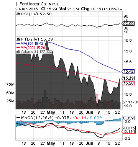138x147 pixels.
Task: Click the MA(50) 15.42 legend label
Action: (32, 43)
